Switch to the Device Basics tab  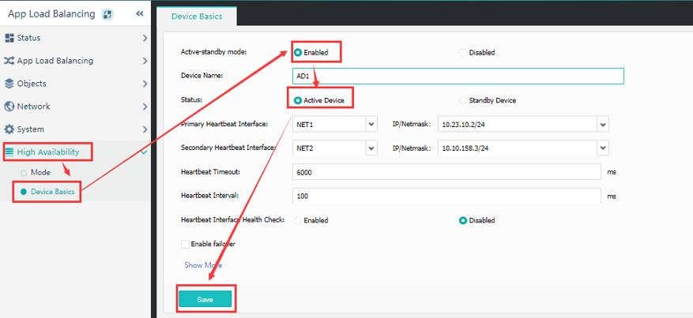pyautogui.click(x=197, y=17)
